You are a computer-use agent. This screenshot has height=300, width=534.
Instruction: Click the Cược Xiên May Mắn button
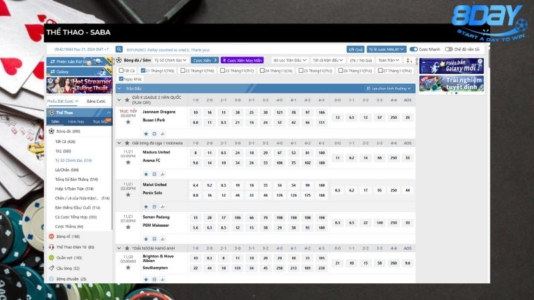pos(242,60)
